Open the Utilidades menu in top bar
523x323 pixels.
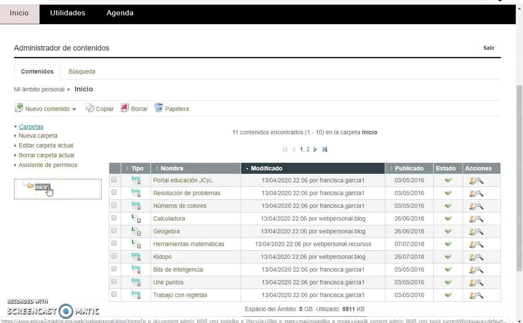68,13
